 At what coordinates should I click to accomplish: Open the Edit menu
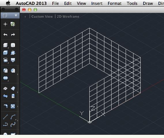(x=68, y=3)
